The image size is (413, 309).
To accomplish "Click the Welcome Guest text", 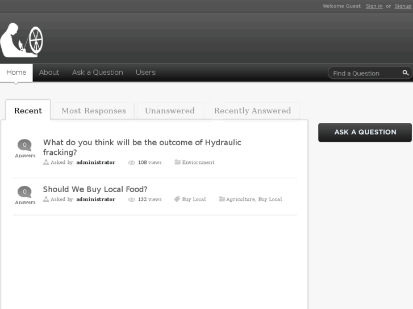I will [342, 6].
